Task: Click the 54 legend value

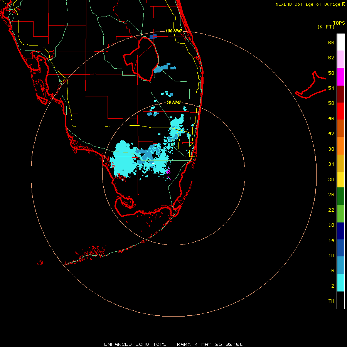Action: 331,88
